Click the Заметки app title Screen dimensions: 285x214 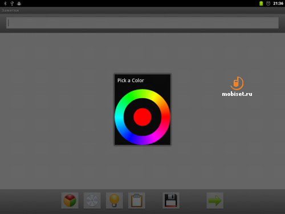[10, 10]
